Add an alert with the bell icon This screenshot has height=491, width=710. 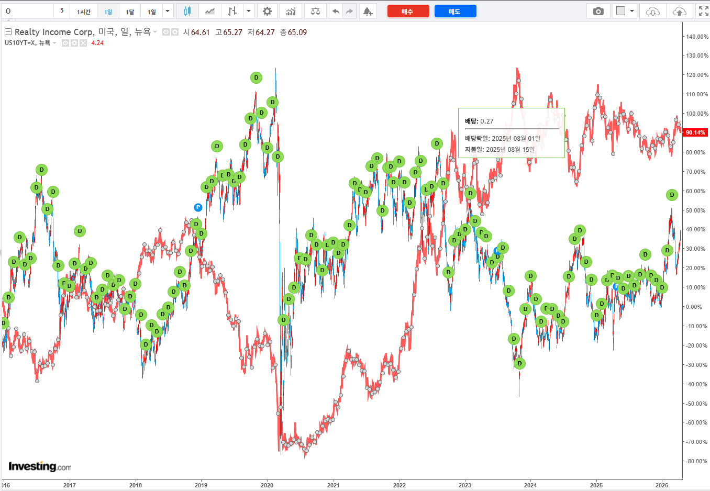click(368, 11)
